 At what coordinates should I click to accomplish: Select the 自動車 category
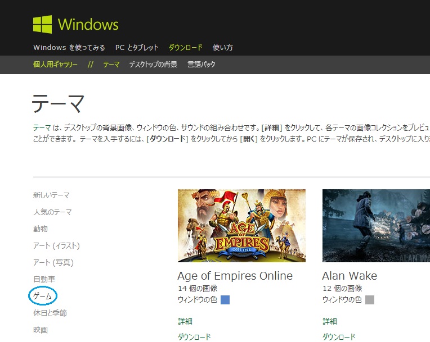coord(44,279)
